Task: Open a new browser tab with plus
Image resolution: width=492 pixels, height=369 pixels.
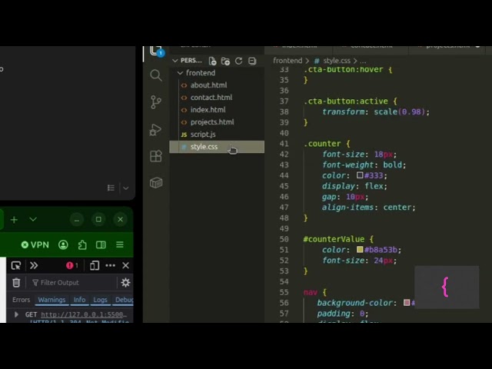Action: pyautogui.click(x=14, y=220)
